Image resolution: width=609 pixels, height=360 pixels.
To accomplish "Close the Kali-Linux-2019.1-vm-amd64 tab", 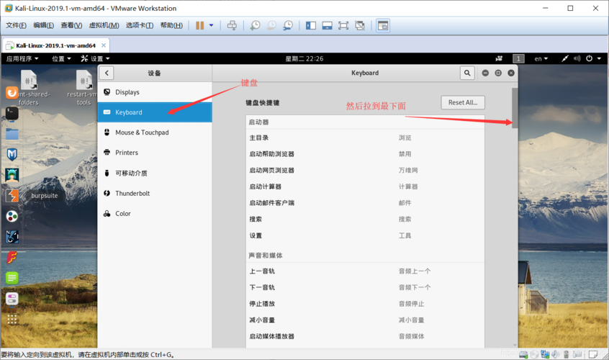I will click(104, 45).
